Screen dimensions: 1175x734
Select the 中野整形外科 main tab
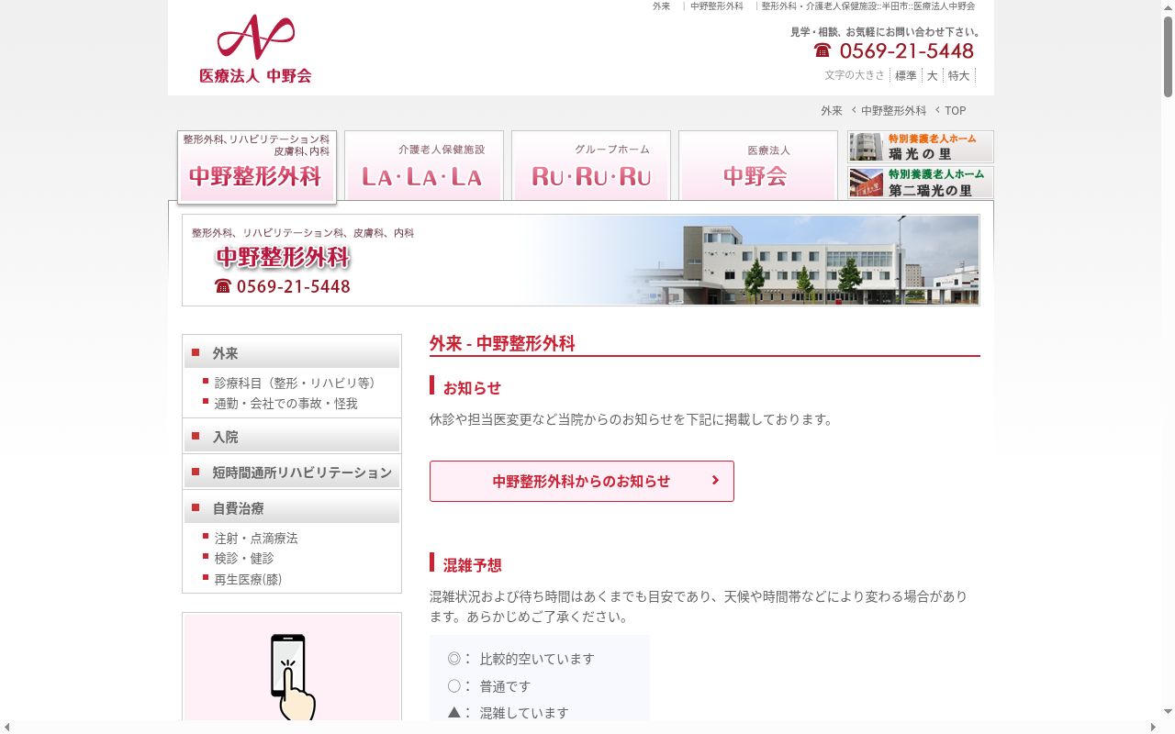(x=257, y=166)
